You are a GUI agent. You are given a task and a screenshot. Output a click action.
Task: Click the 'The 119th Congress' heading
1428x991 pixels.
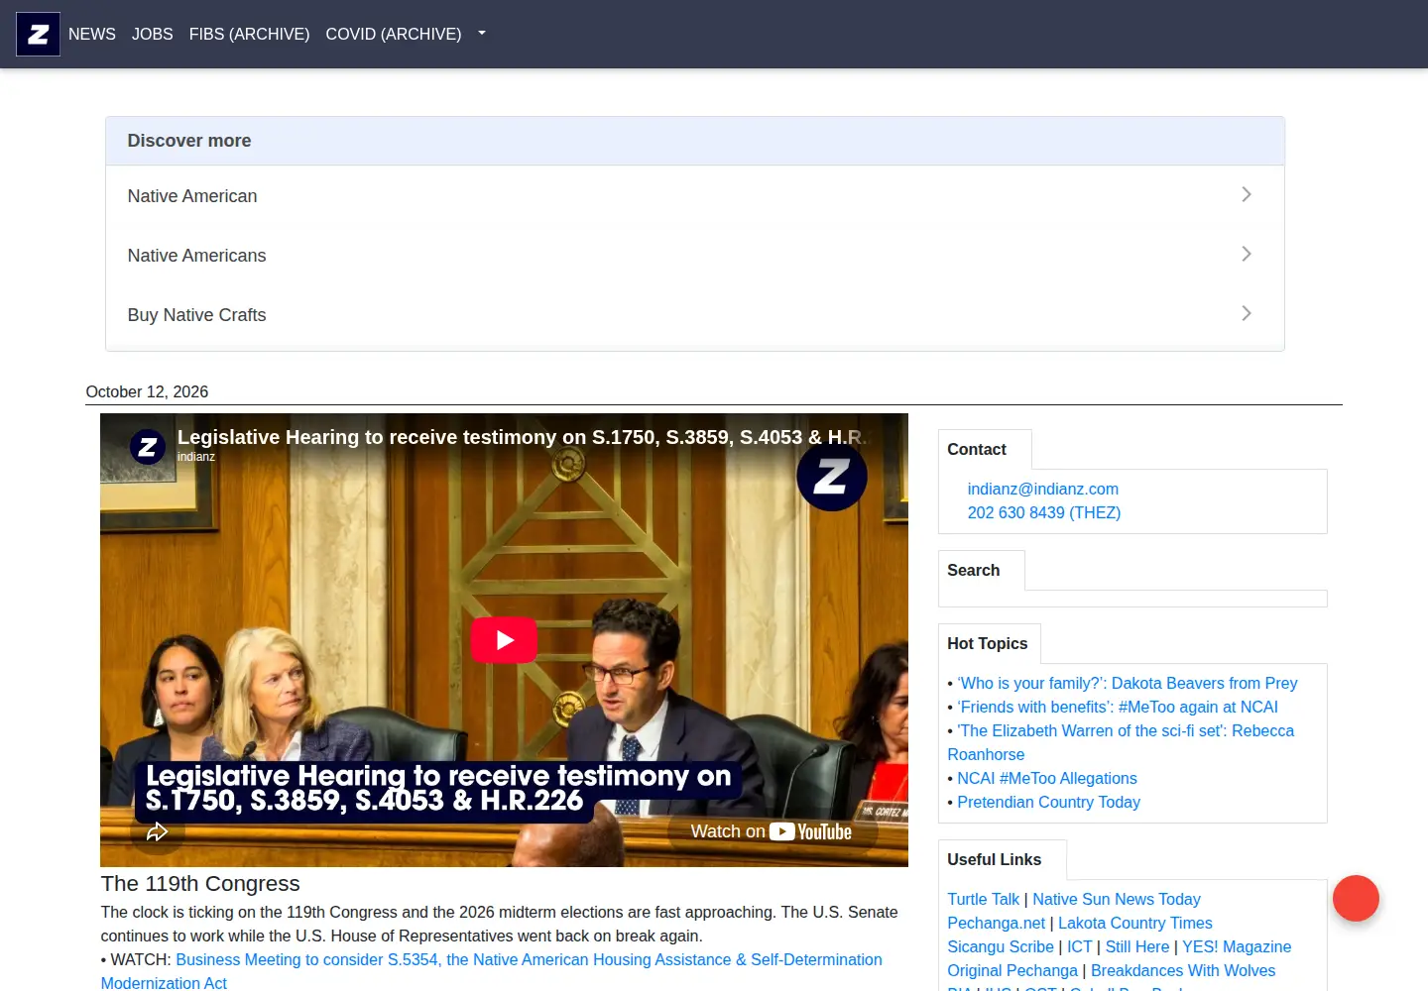[200, 883]
